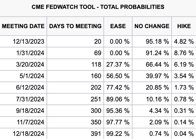Viewport: 196px width, 139px height.
Task: Click the EASE column header
Action: click(x=118, y=26)
